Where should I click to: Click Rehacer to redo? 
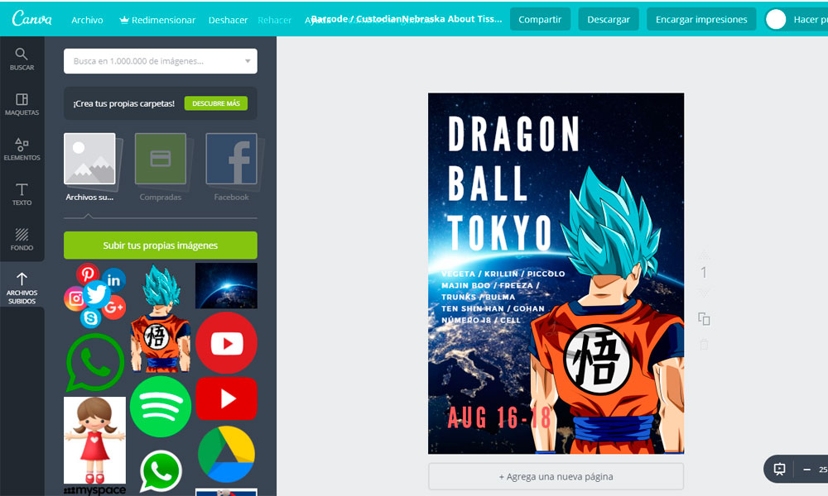click(x=275, y=20)
